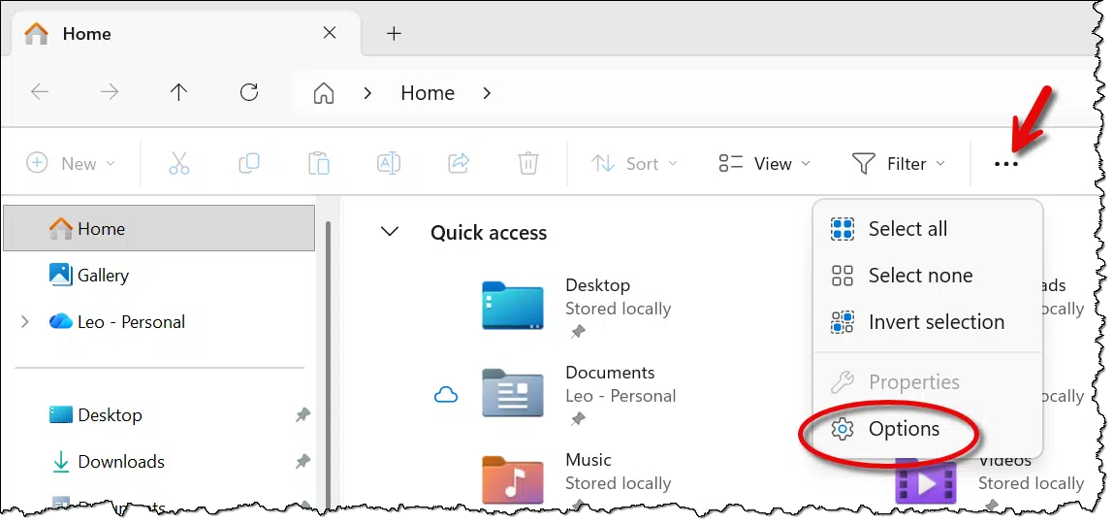Click the Cut scissors icon
This screenshot has width=1114, height=524.
(x=178, y=163)
